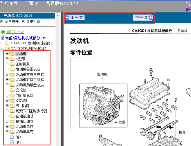Expand all menus via 菜单展开
191x146 pixels.
12,22
